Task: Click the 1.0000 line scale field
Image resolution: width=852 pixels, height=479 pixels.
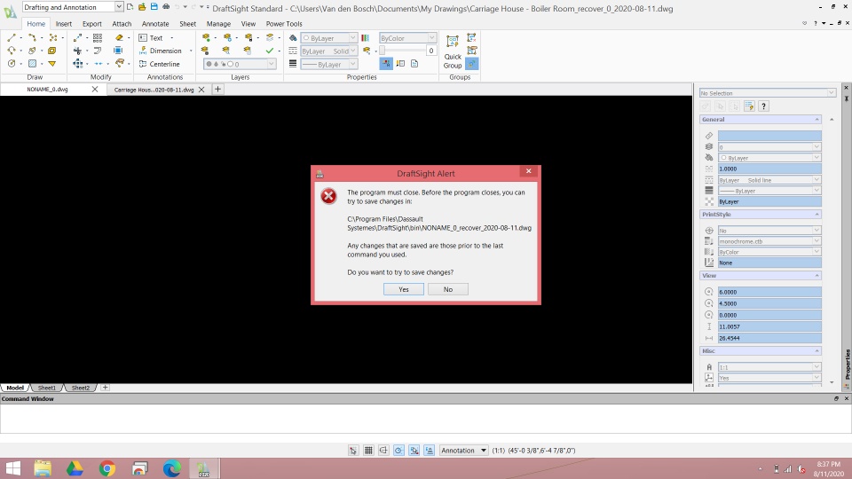Action: [769, 169]
